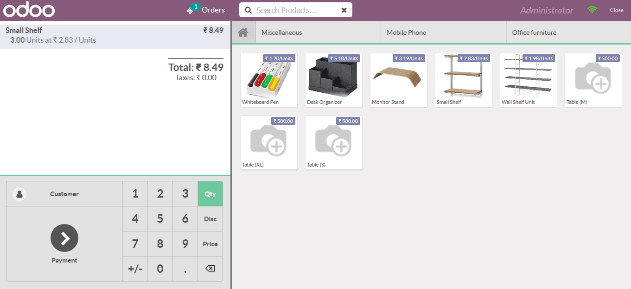Open the Miscellaneous product category
Viewport: 631px width, 289px height.
pyautogui.click(x=281, y=32)
